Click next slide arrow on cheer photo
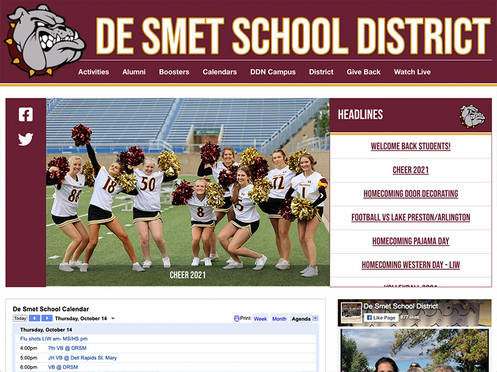497x372 pixels. 321,196
